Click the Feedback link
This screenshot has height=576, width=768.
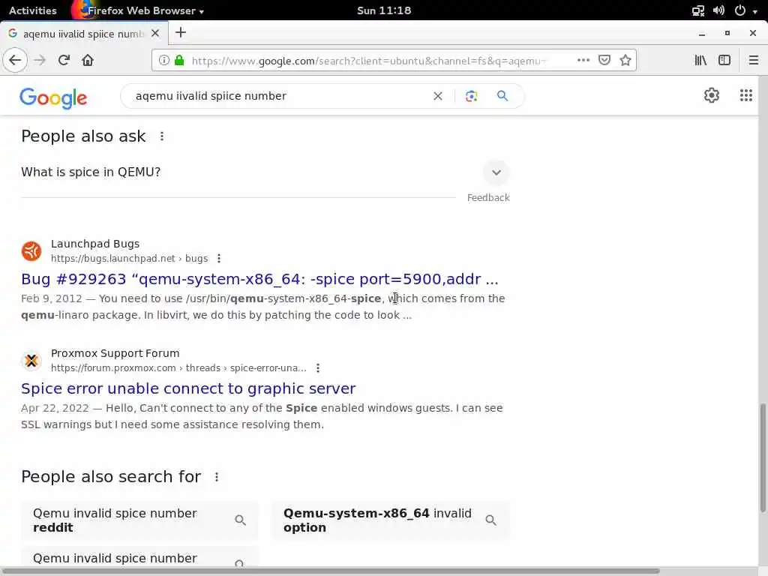(x=488, y=197)
